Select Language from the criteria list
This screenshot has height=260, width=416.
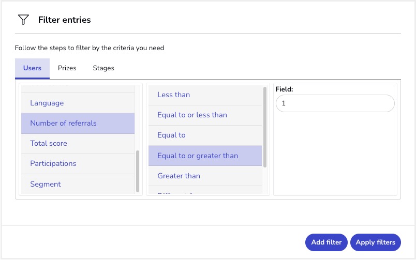click(x=78, y=103)
